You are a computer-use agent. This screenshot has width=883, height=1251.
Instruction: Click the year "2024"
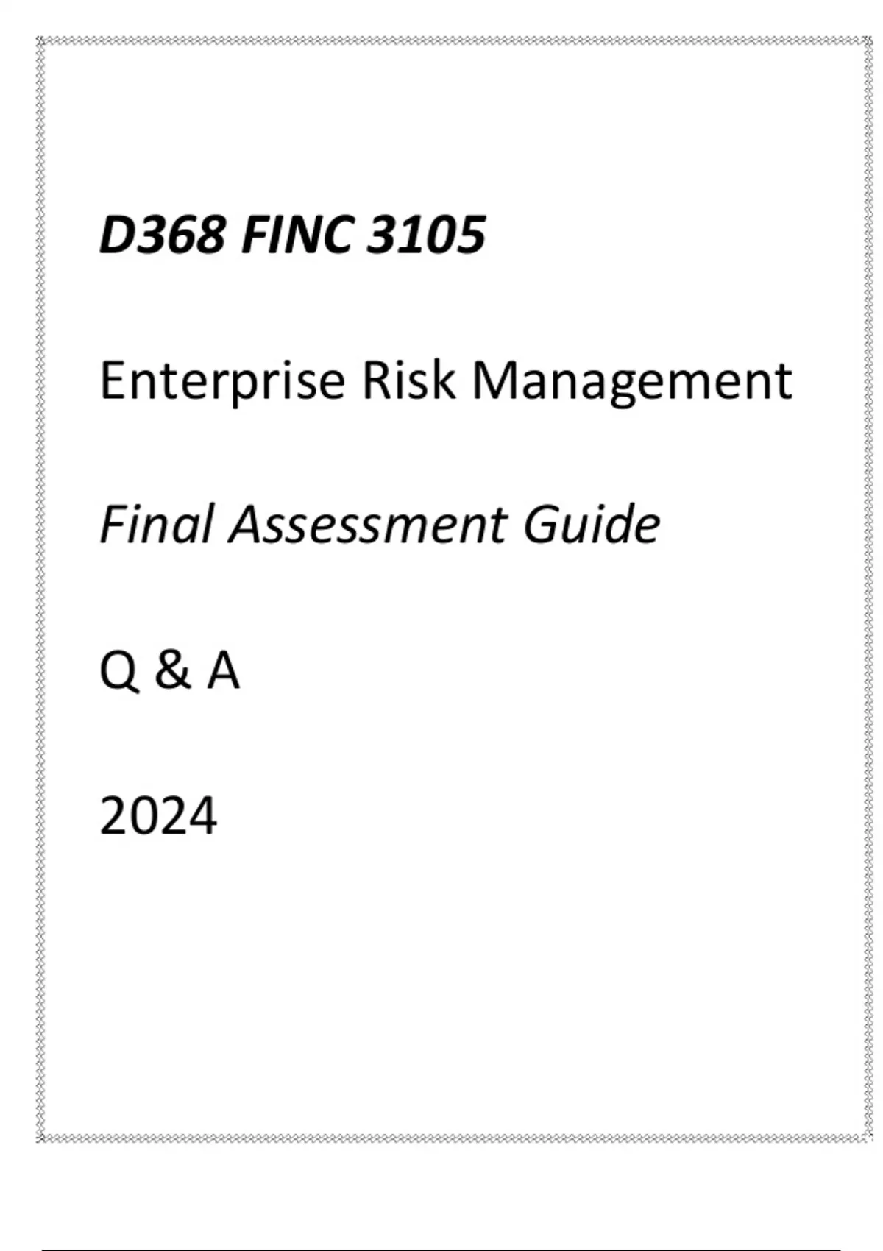tap(158, 816)
